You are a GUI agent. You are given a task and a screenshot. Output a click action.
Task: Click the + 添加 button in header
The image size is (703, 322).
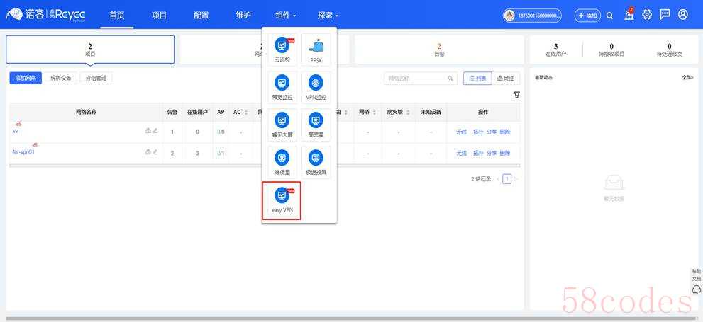coord(588,15)
